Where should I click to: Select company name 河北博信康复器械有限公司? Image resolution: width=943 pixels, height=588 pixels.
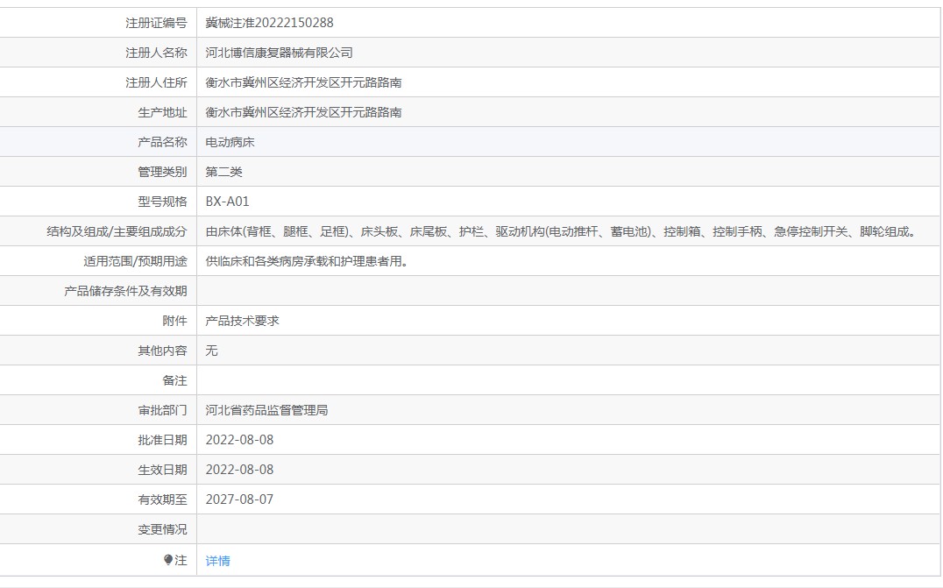[x=279, y=53]
